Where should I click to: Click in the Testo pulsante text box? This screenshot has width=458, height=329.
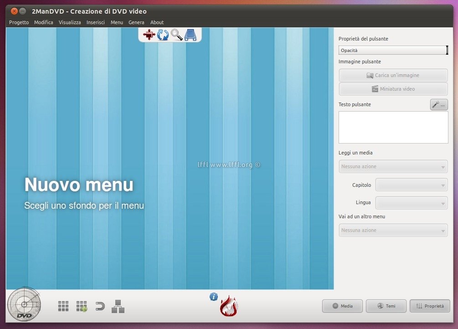point(393,127)
